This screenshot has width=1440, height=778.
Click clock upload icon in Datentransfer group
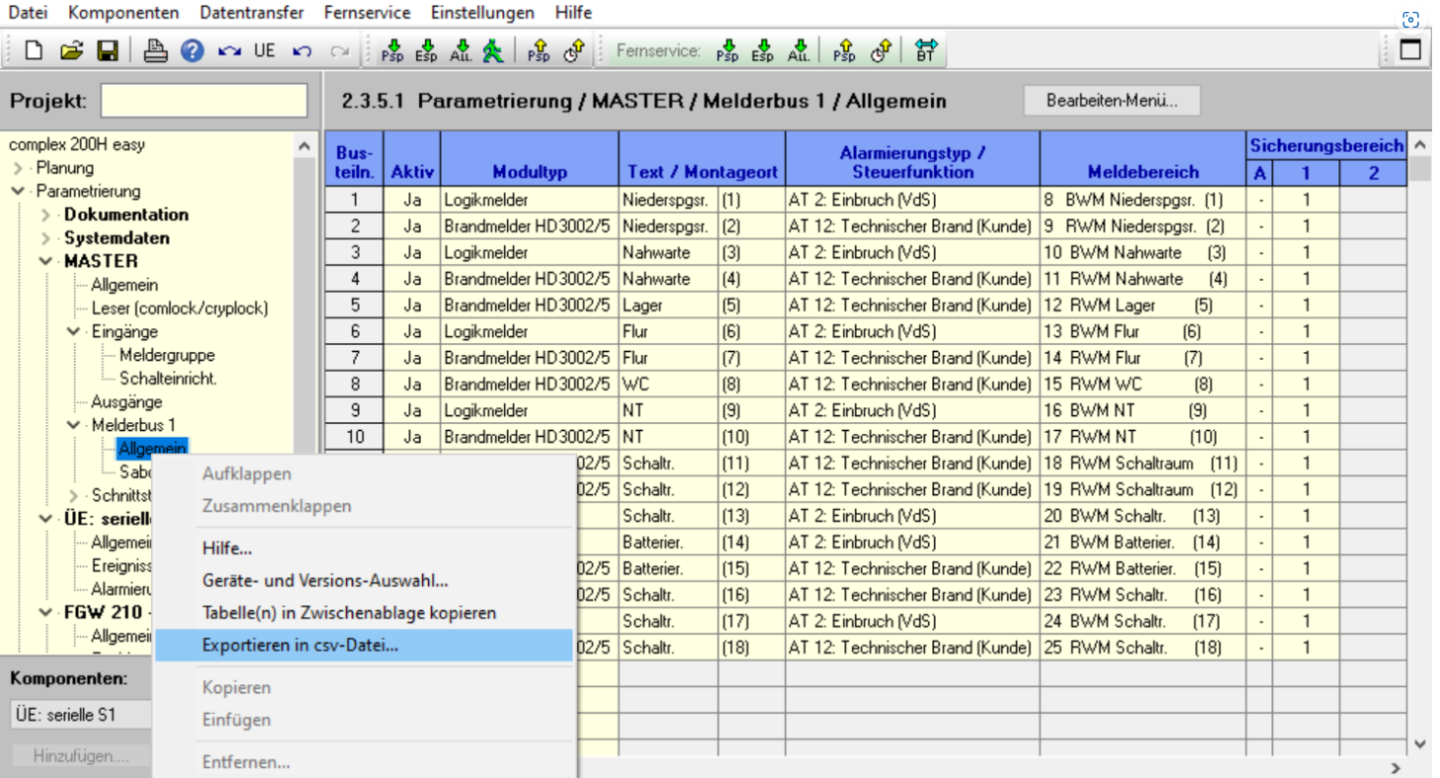575,50
